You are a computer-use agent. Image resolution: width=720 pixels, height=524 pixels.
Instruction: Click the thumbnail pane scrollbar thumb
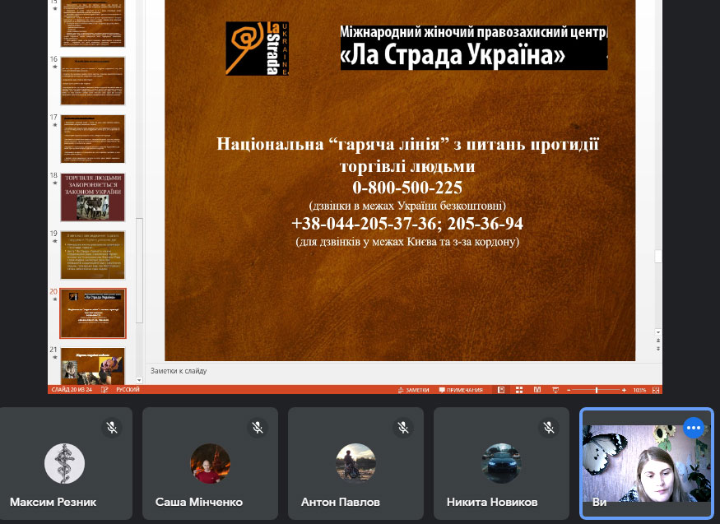139,271
